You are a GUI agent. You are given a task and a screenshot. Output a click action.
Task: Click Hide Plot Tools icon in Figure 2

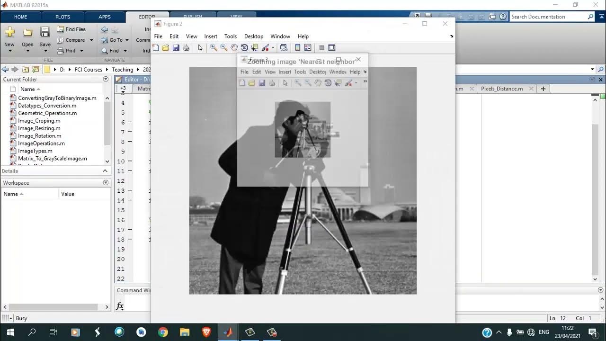pos(321,48)
